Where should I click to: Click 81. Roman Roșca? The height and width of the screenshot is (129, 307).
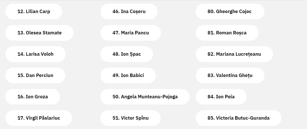227,33
